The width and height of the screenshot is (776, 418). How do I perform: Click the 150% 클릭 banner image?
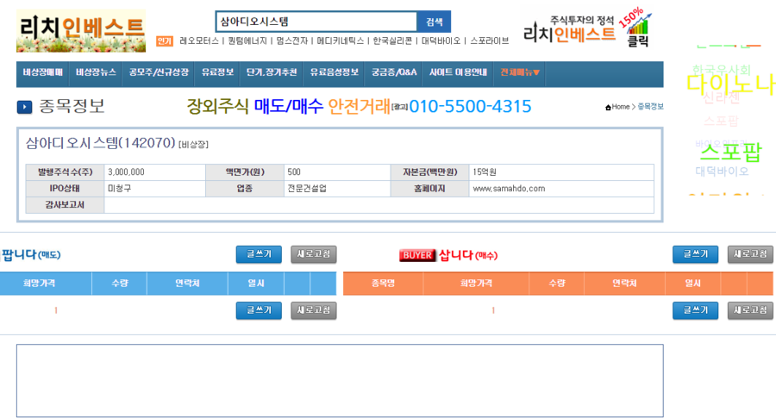point(588,28)
